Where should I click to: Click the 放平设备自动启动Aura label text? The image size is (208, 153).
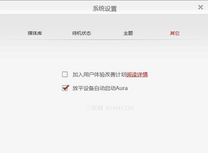pyautogui.click(x=100, y=88)
